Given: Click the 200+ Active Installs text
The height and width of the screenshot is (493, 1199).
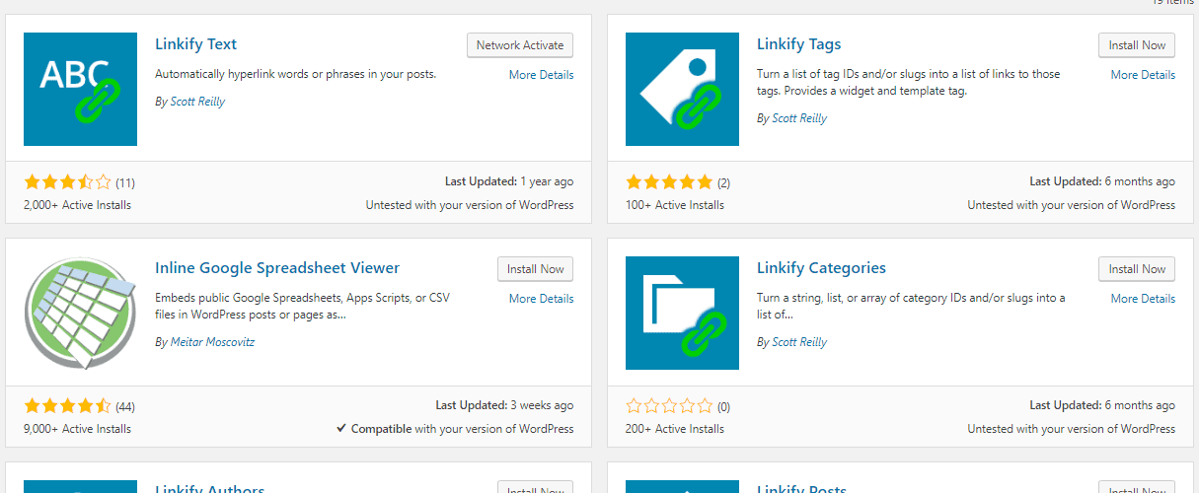Looking at the screenshot, I should pos(675,429).
